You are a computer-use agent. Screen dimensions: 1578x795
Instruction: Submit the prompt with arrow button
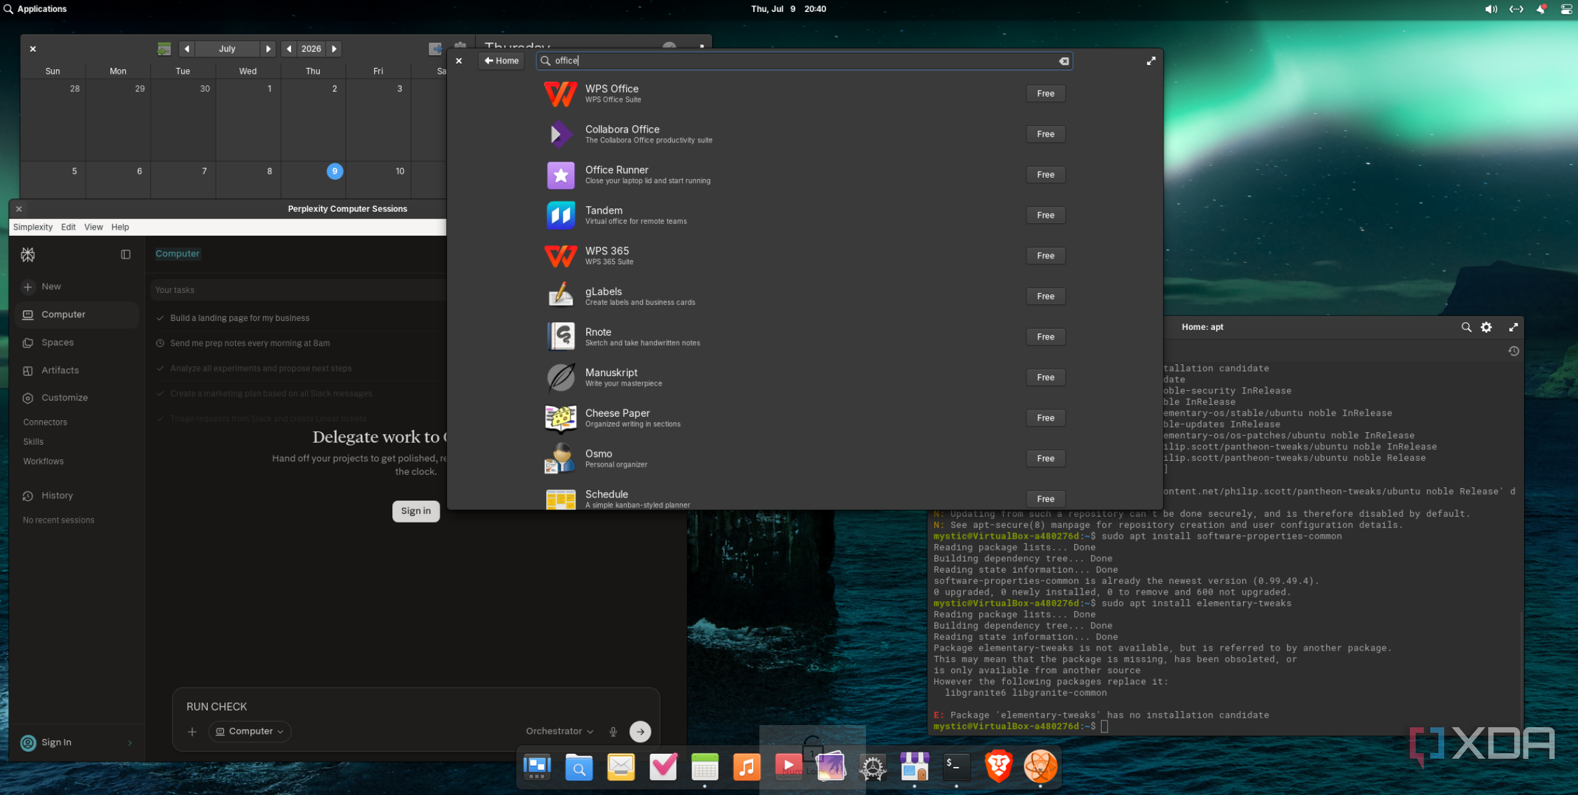click(640, 732)
